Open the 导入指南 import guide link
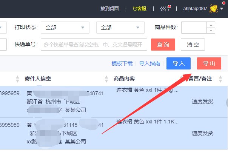The height and width of the screenshot is (151, 228). click(x=149, y=63)
